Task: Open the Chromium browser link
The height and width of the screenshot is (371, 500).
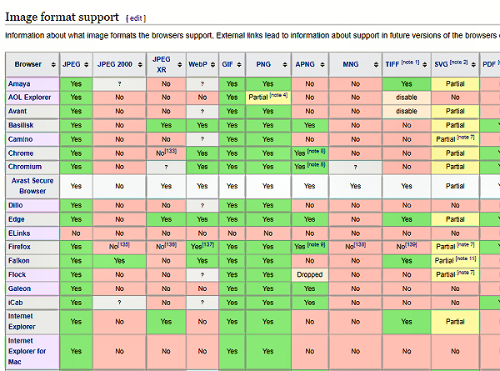Action: pyautogui.click(x=25, y=167)
